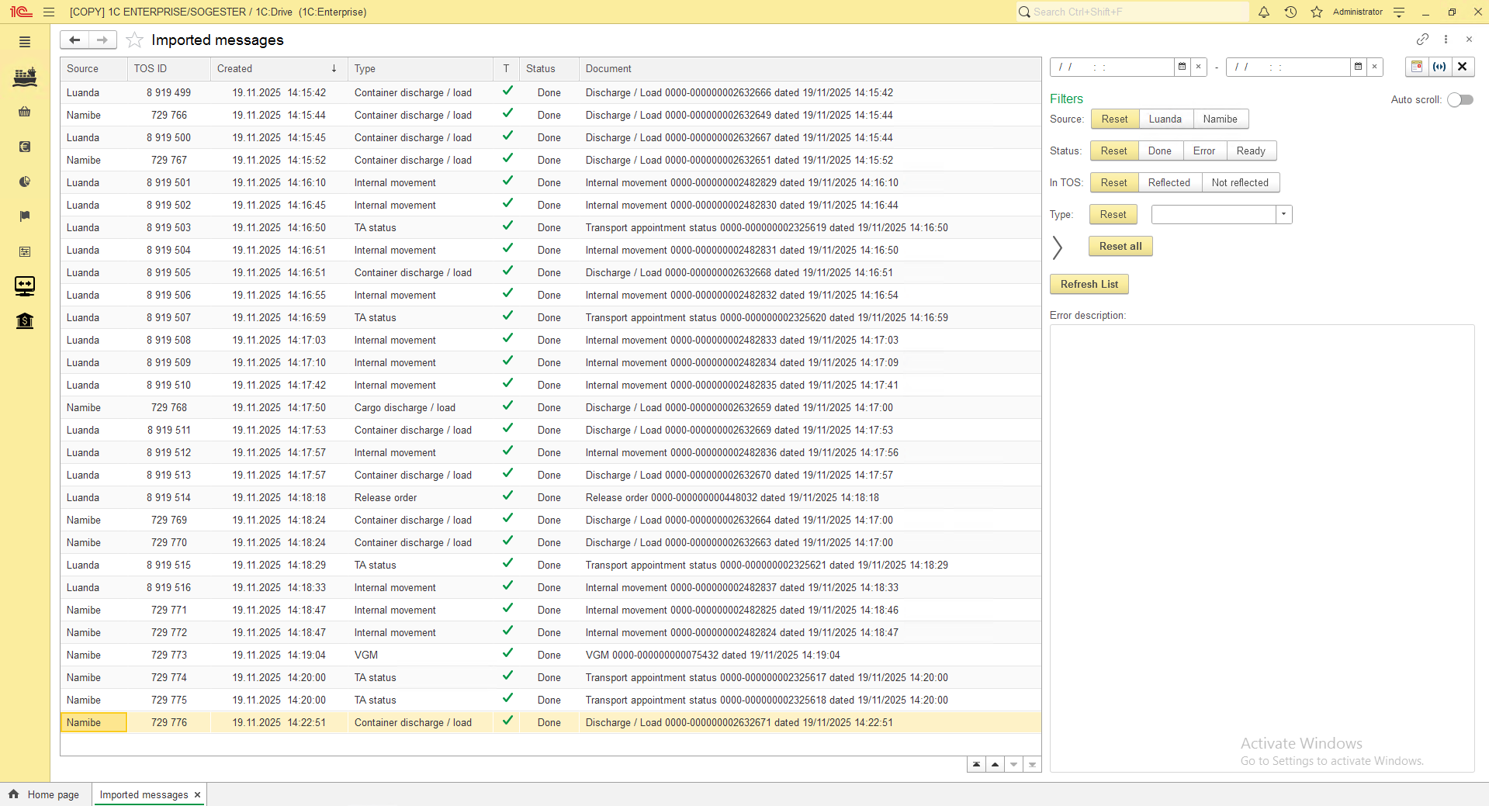Filter source by Luanda
This screenshot has height=806, width=1489.
(1165, 119)
